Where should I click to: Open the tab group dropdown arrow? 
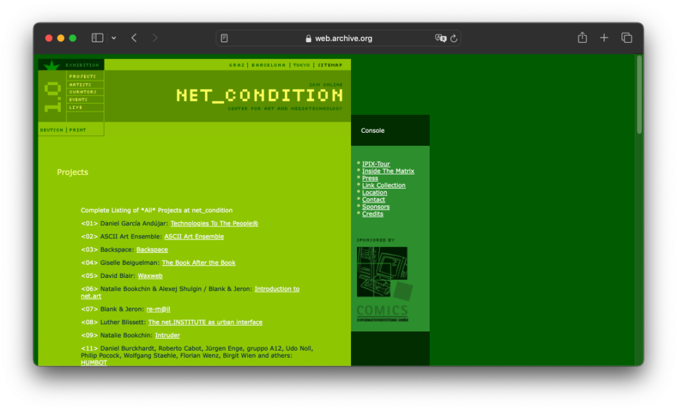114,38
